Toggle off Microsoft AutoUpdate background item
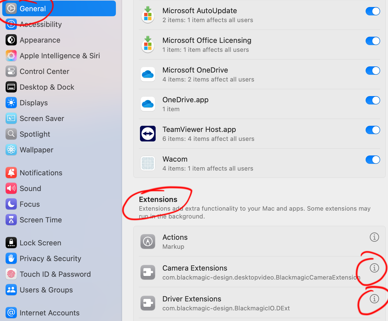The height and width of the screenshot is (321, 388). tap(373, 11)
